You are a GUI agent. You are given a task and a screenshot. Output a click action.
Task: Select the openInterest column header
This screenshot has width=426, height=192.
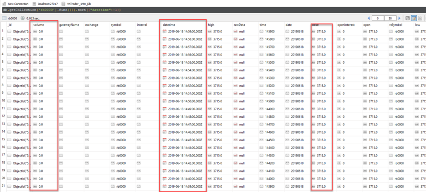click(x=346, y=24)
